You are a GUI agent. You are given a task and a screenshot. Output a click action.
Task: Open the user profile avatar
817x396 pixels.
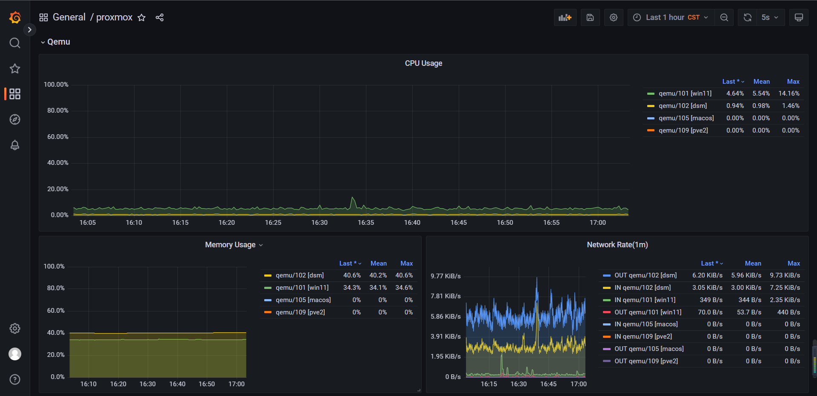coord(15,354)
